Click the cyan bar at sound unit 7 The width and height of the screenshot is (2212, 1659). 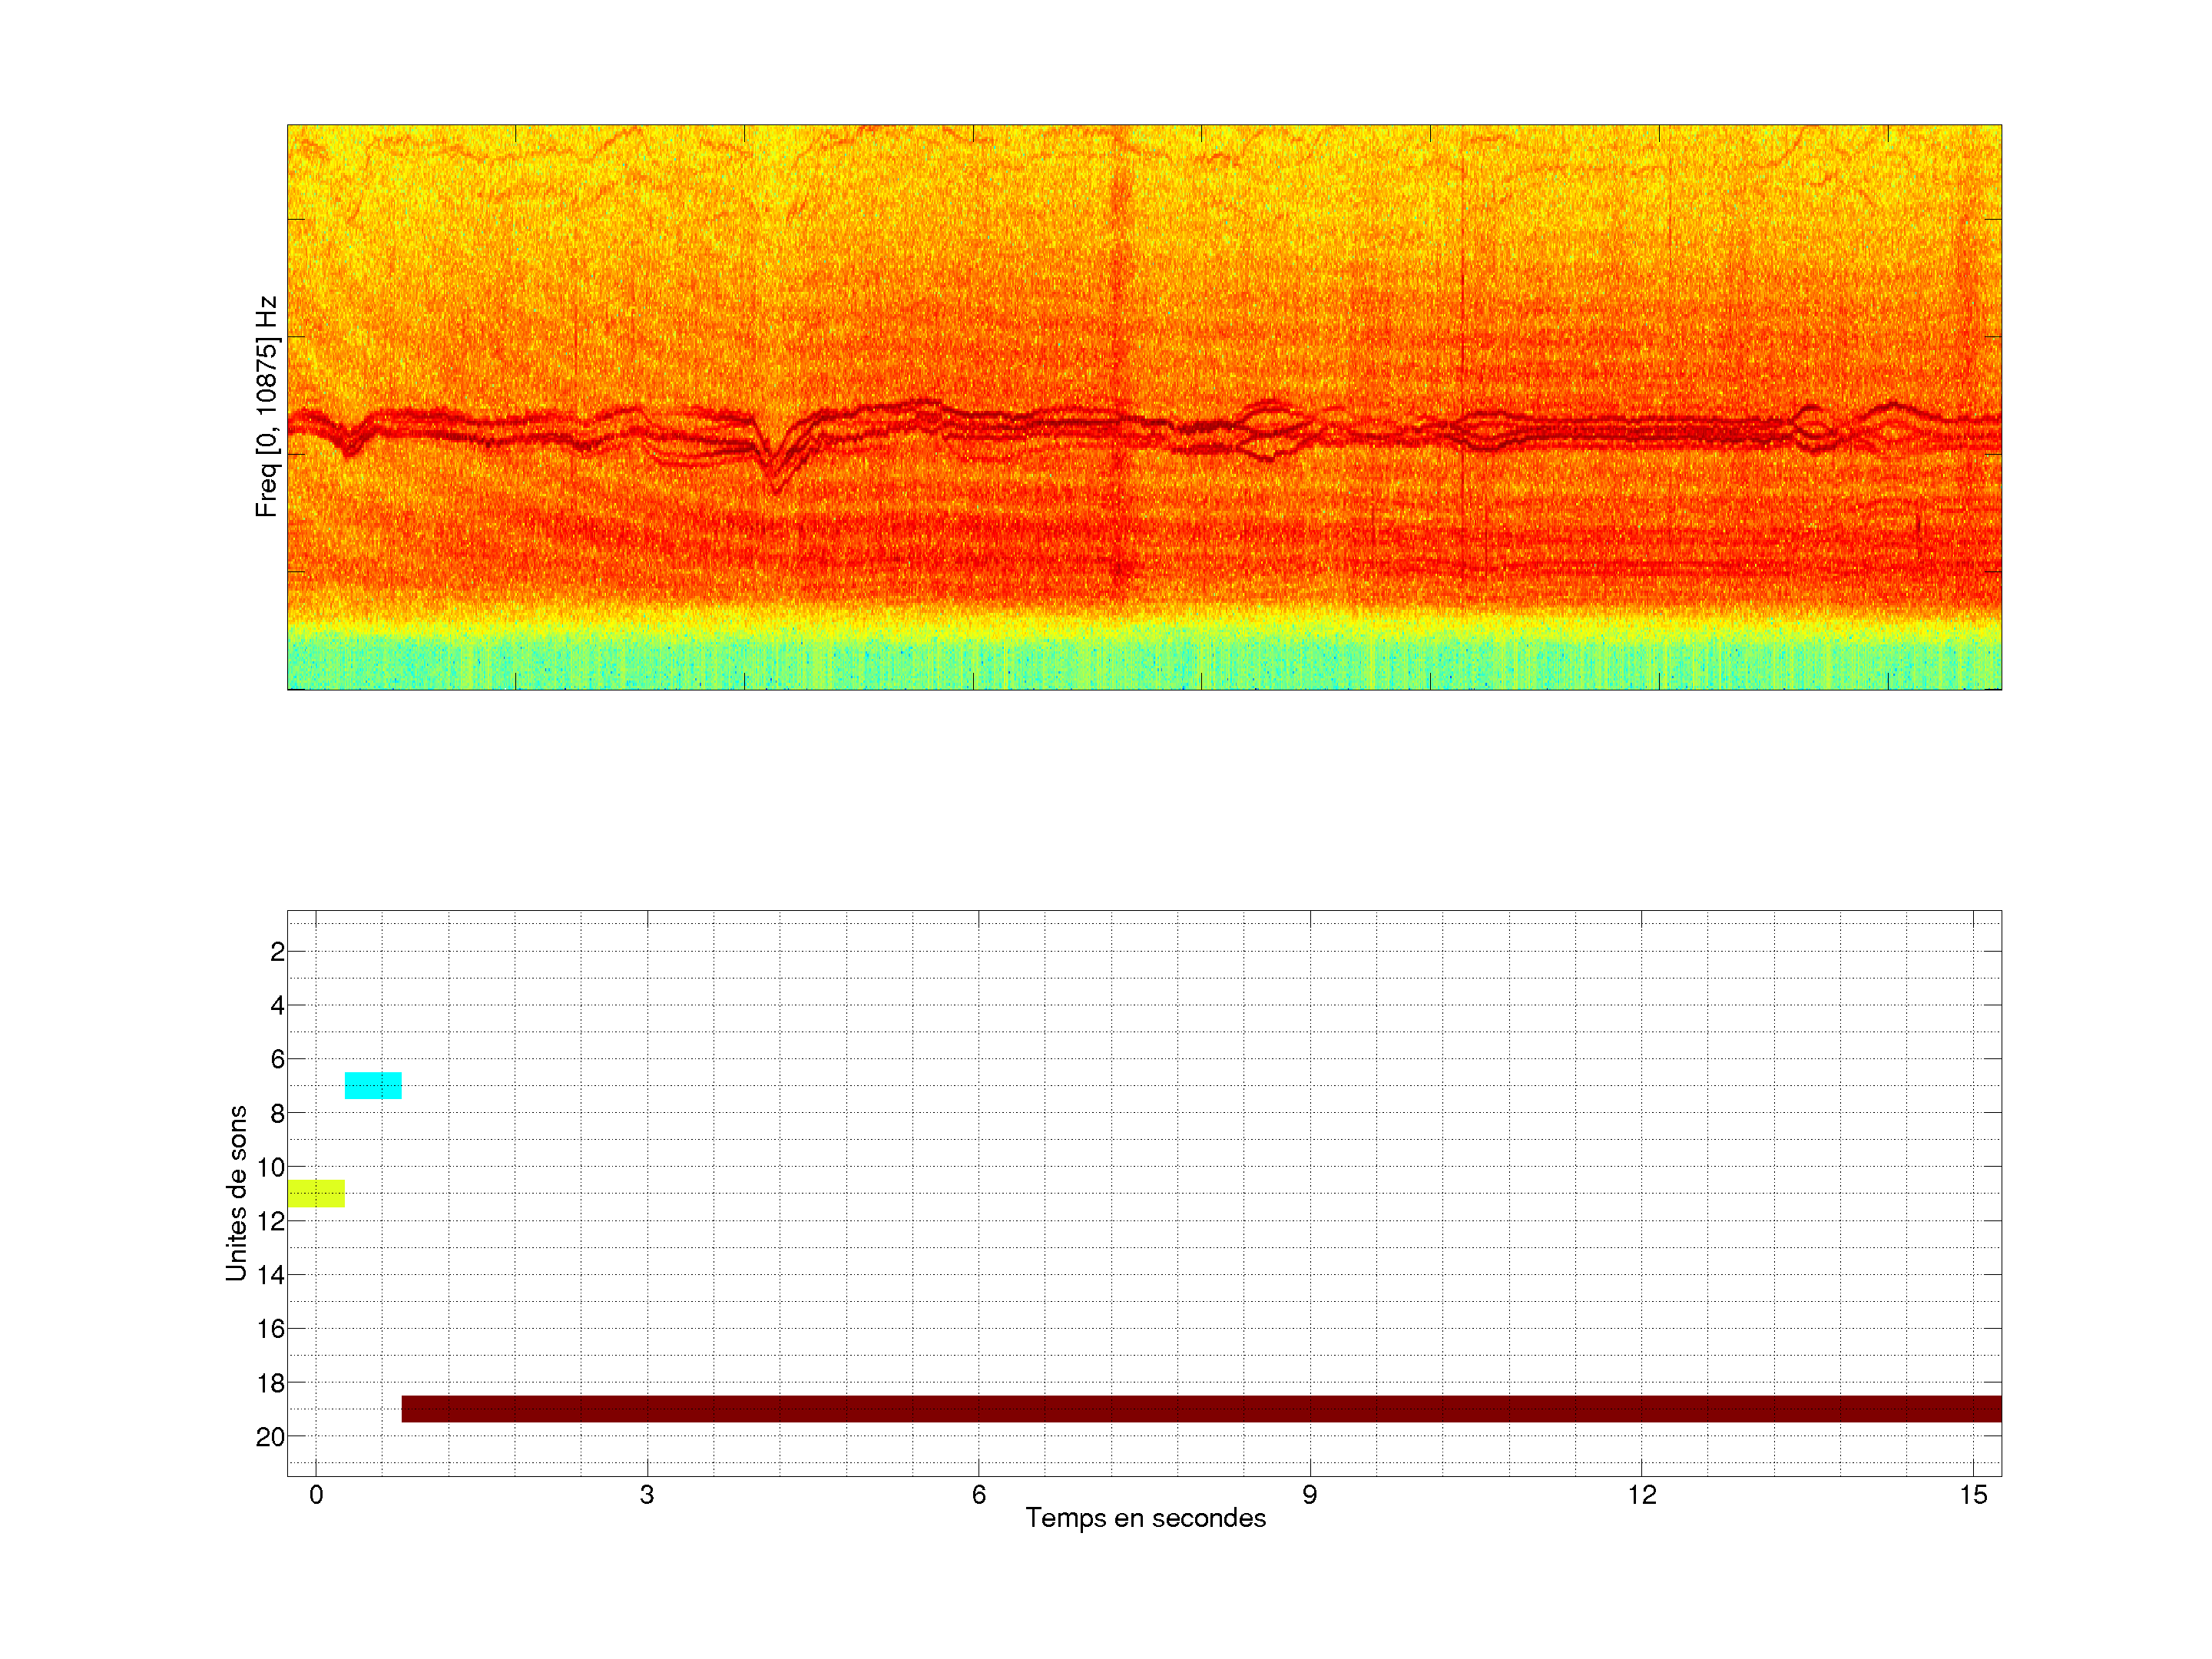pos(373,1085)
